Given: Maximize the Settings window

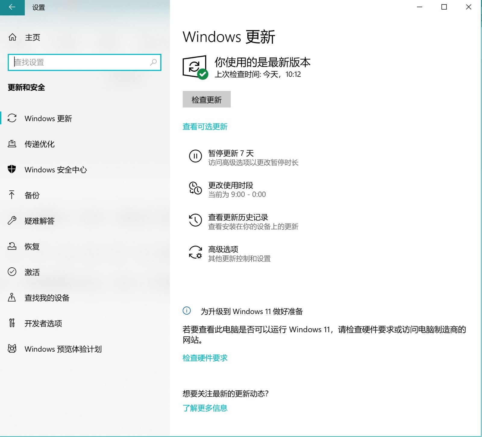Looking at the screenshot, I should (x=444, y=7).
